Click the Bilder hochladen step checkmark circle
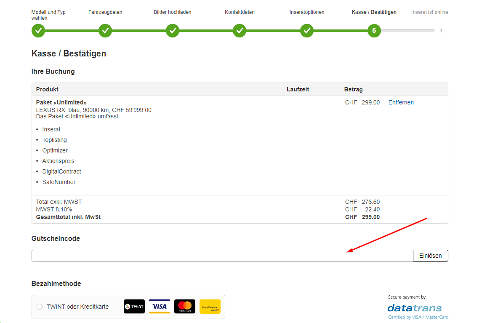490x323 pixels. pyautogui.click(x=173, y=31)
